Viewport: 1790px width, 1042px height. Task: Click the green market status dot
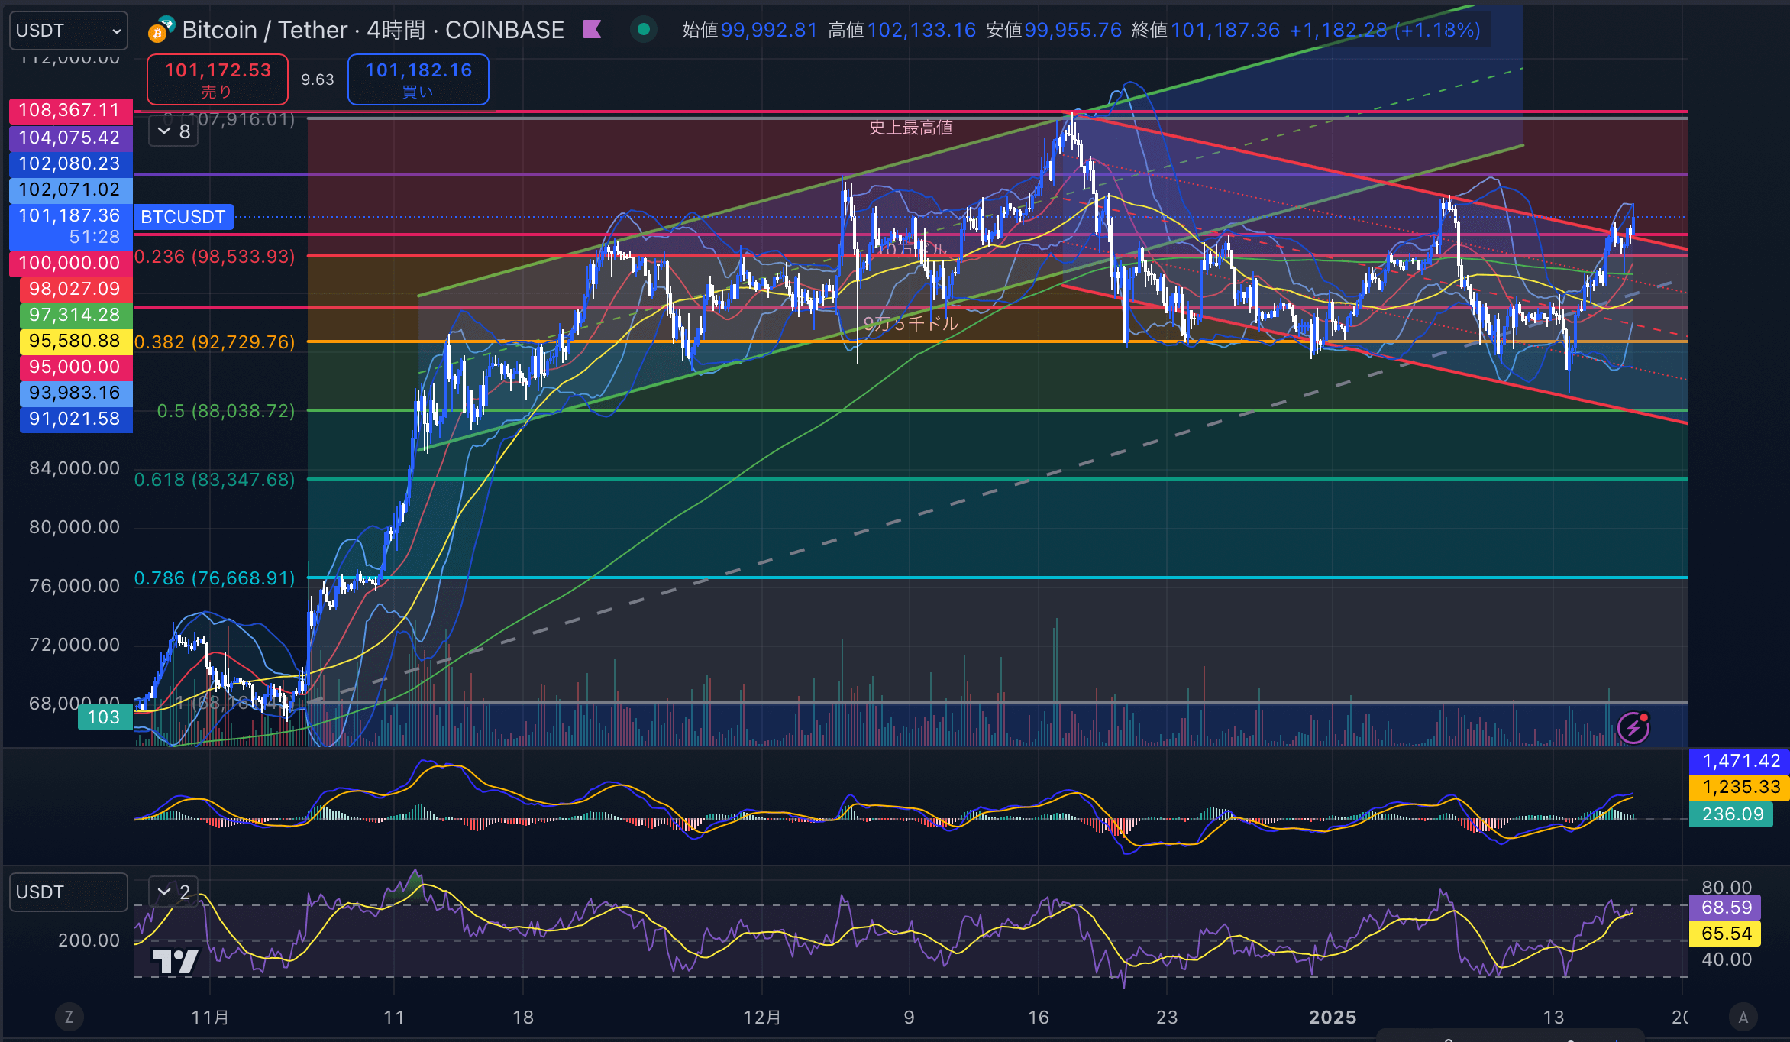click(x=644, y=30)
